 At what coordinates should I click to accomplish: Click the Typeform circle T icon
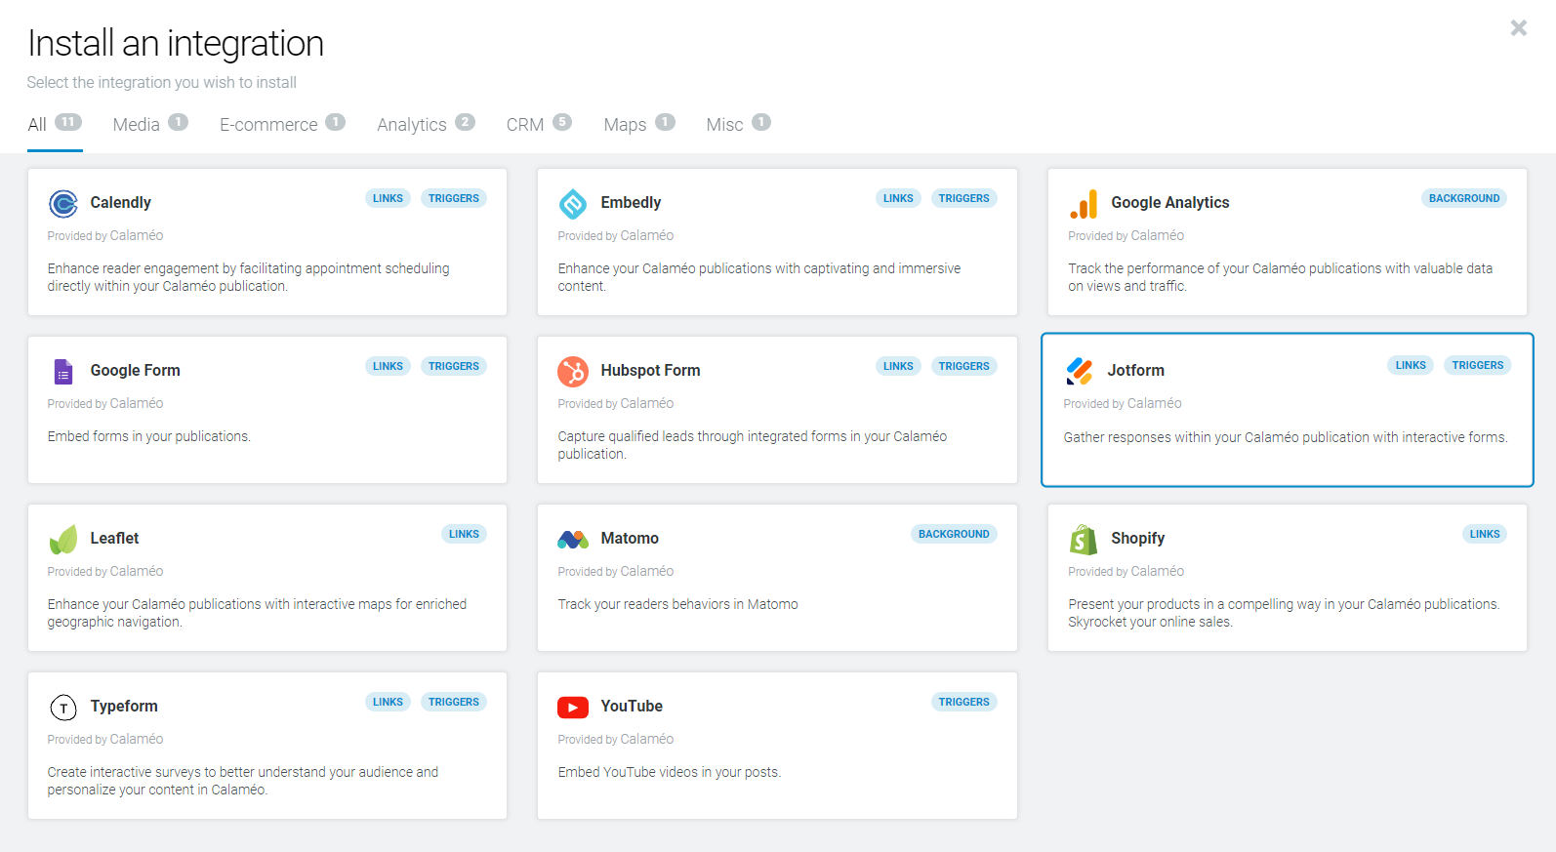pos(63,707)
